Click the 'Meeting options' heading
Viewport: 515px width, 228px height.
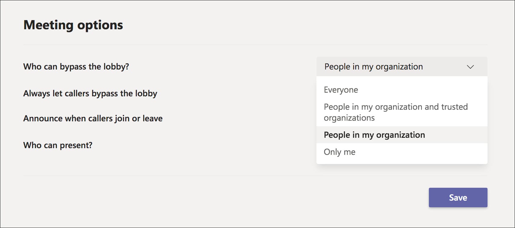coord(73,25)
